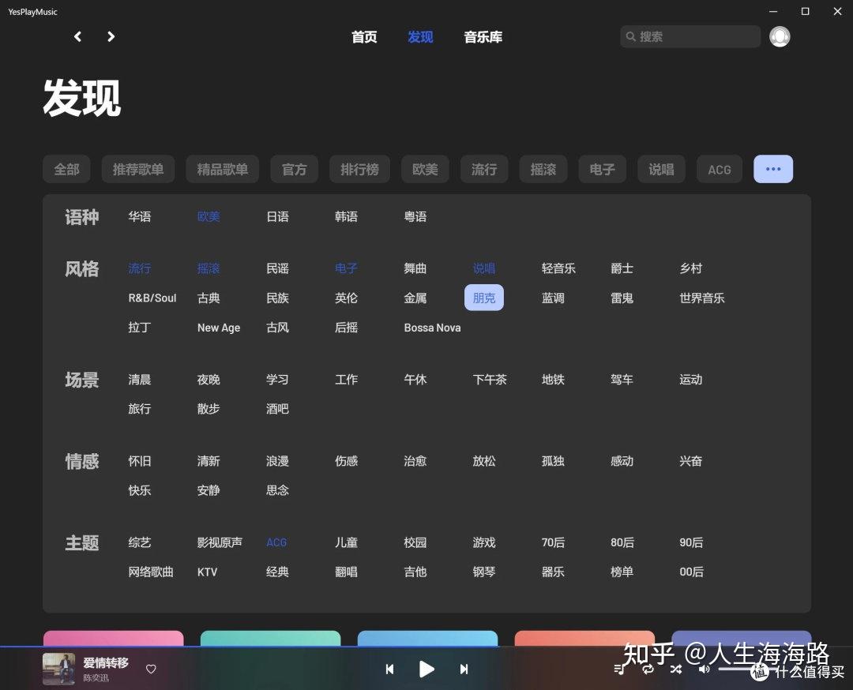The height and width of the screenshot is (690, 853).
Task: Like the song 爱情转移 with the heart icon
Action: tap(150, 669)
